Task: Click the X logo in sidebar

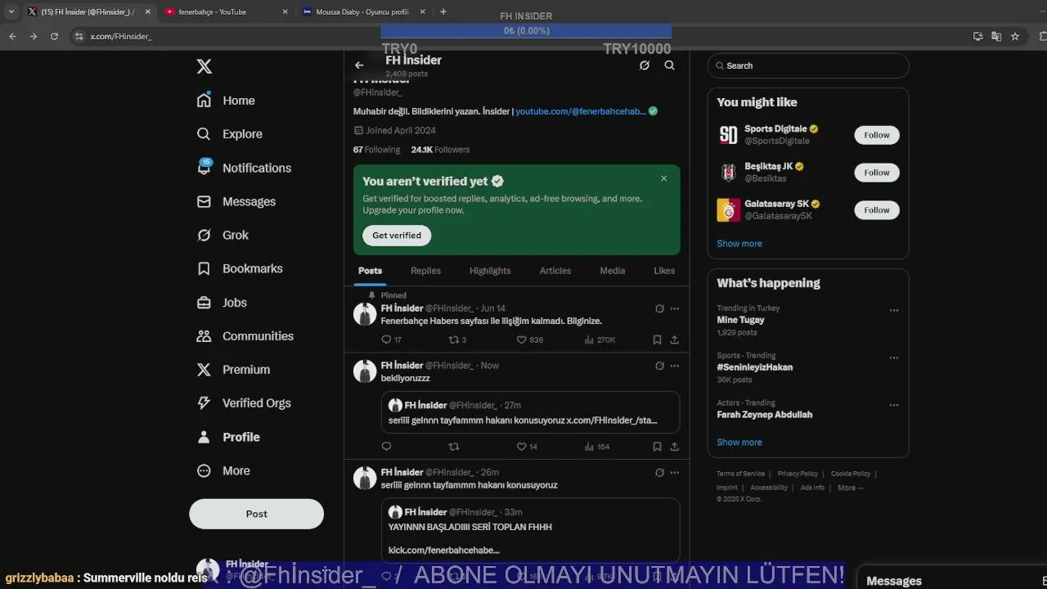Action: [204, 66]
